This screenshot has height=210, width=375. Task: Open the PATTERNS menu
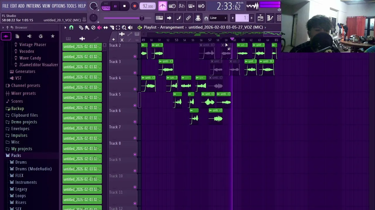pyautogui.click(x=33, y=6)
